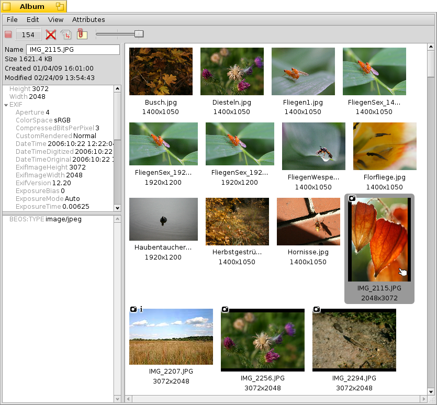
Task: Click the BEOS:TYPE panel scroll down arrow
Action: 117,399
